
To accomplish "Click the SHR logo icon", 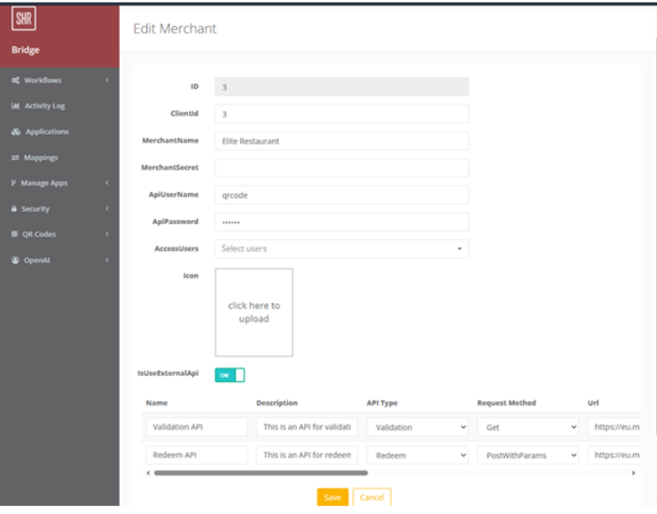I will tap(24, 19).
